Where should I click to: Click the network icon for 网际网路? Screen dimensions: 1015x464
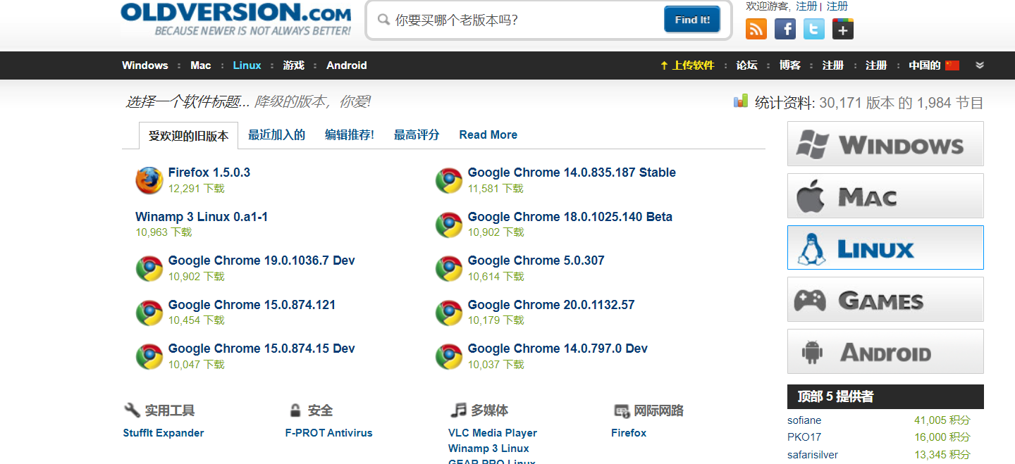622,411
